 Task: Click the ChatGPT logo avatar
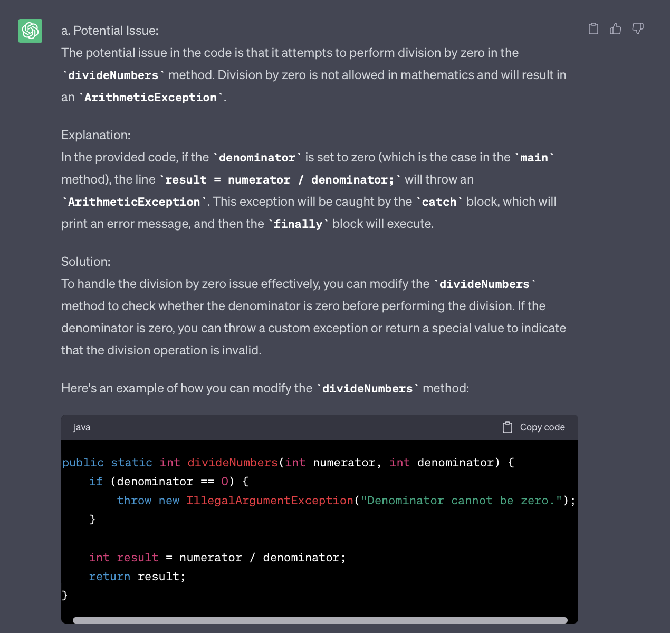[x=30, y=31]
